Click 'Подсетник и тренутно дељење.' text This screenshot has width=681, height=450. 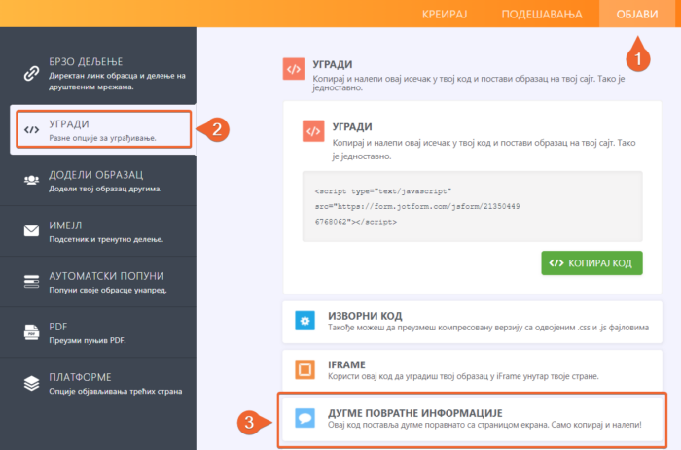tap(106, 239)
